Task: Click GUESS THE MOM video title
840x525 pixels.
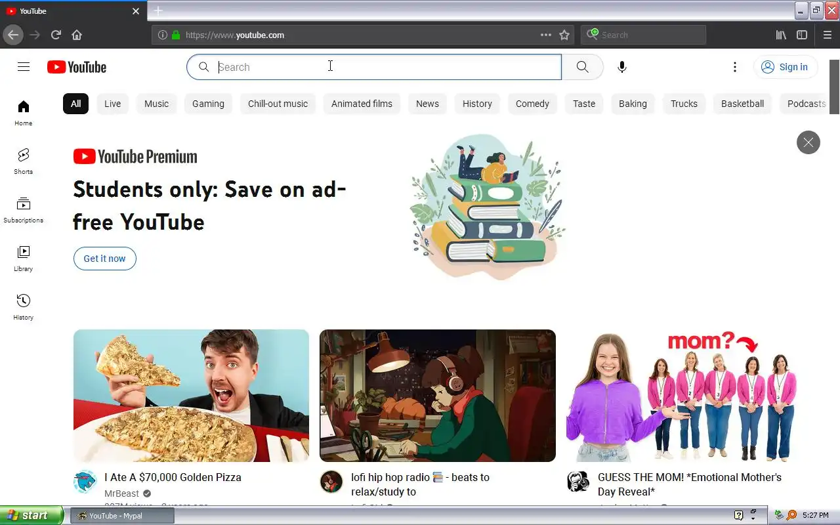Action: (x=690, y=484)
